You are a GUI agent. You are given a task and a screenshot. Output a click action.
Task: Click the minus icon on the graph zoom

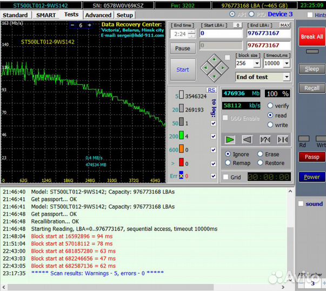point(72,25)
